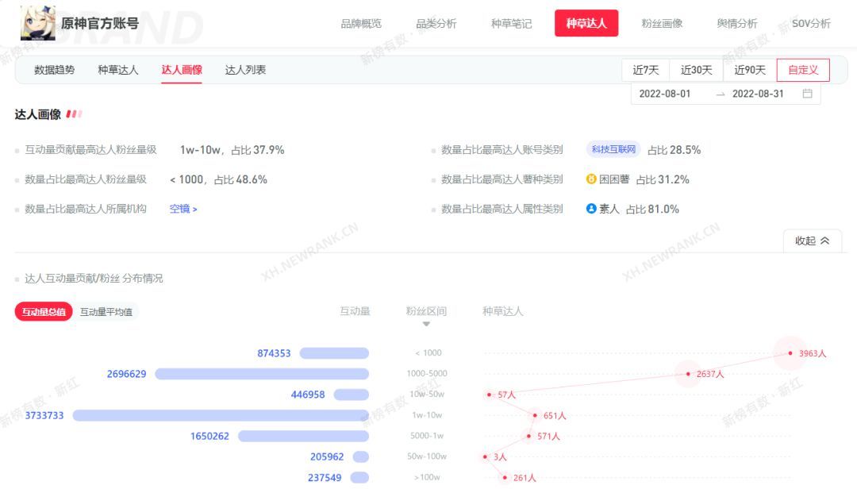857x489 pixels.
Task: Open the 品类分析 tab
Action: coord(436,24)
